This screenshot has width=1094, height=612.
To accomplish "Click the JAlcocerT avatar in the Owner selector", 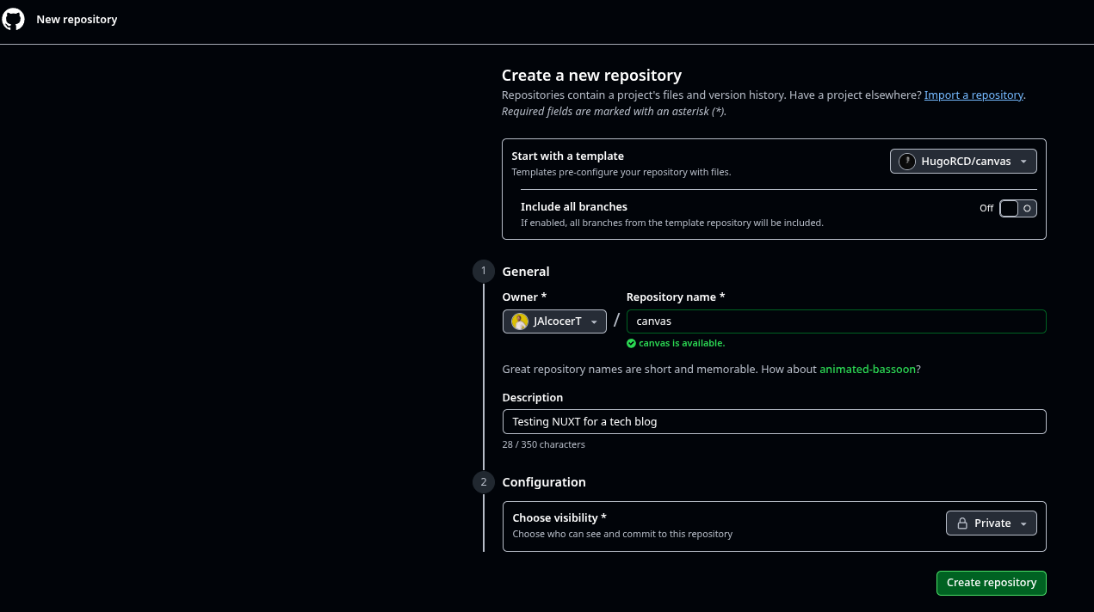I will coord(519,321).
